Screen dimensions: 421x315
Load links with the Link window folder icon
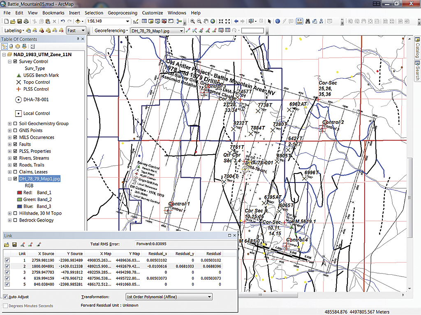pyautogui.click(x=7, y=244)
